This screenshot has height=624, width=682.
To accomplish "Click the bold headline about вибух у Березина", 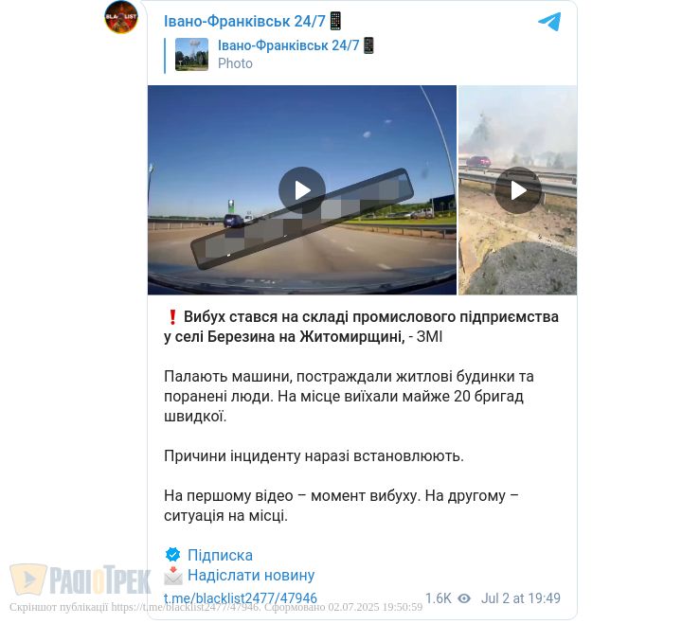I will 362,327.
